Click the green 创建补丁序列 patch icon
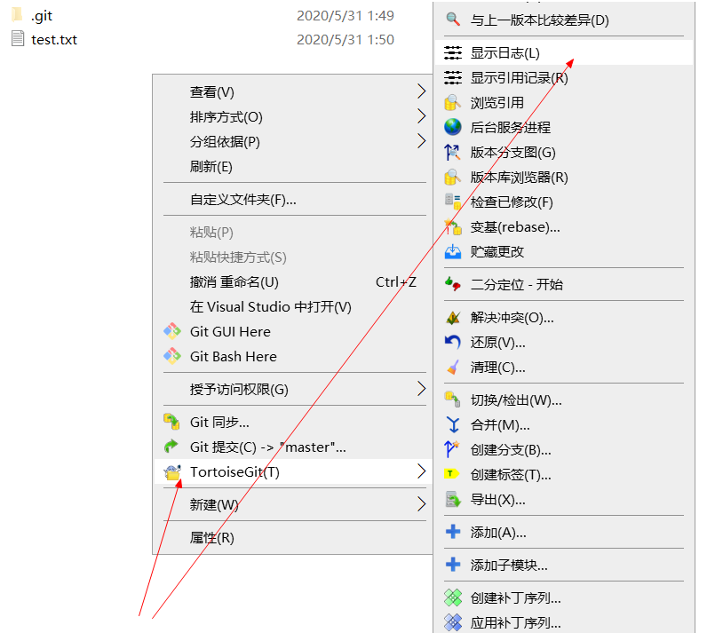 453,597
